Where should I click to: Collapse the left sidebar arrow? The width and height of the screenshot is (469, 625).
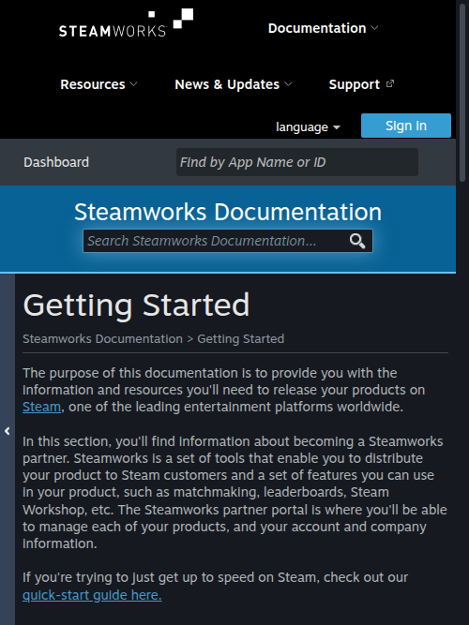tap(8, 431)
